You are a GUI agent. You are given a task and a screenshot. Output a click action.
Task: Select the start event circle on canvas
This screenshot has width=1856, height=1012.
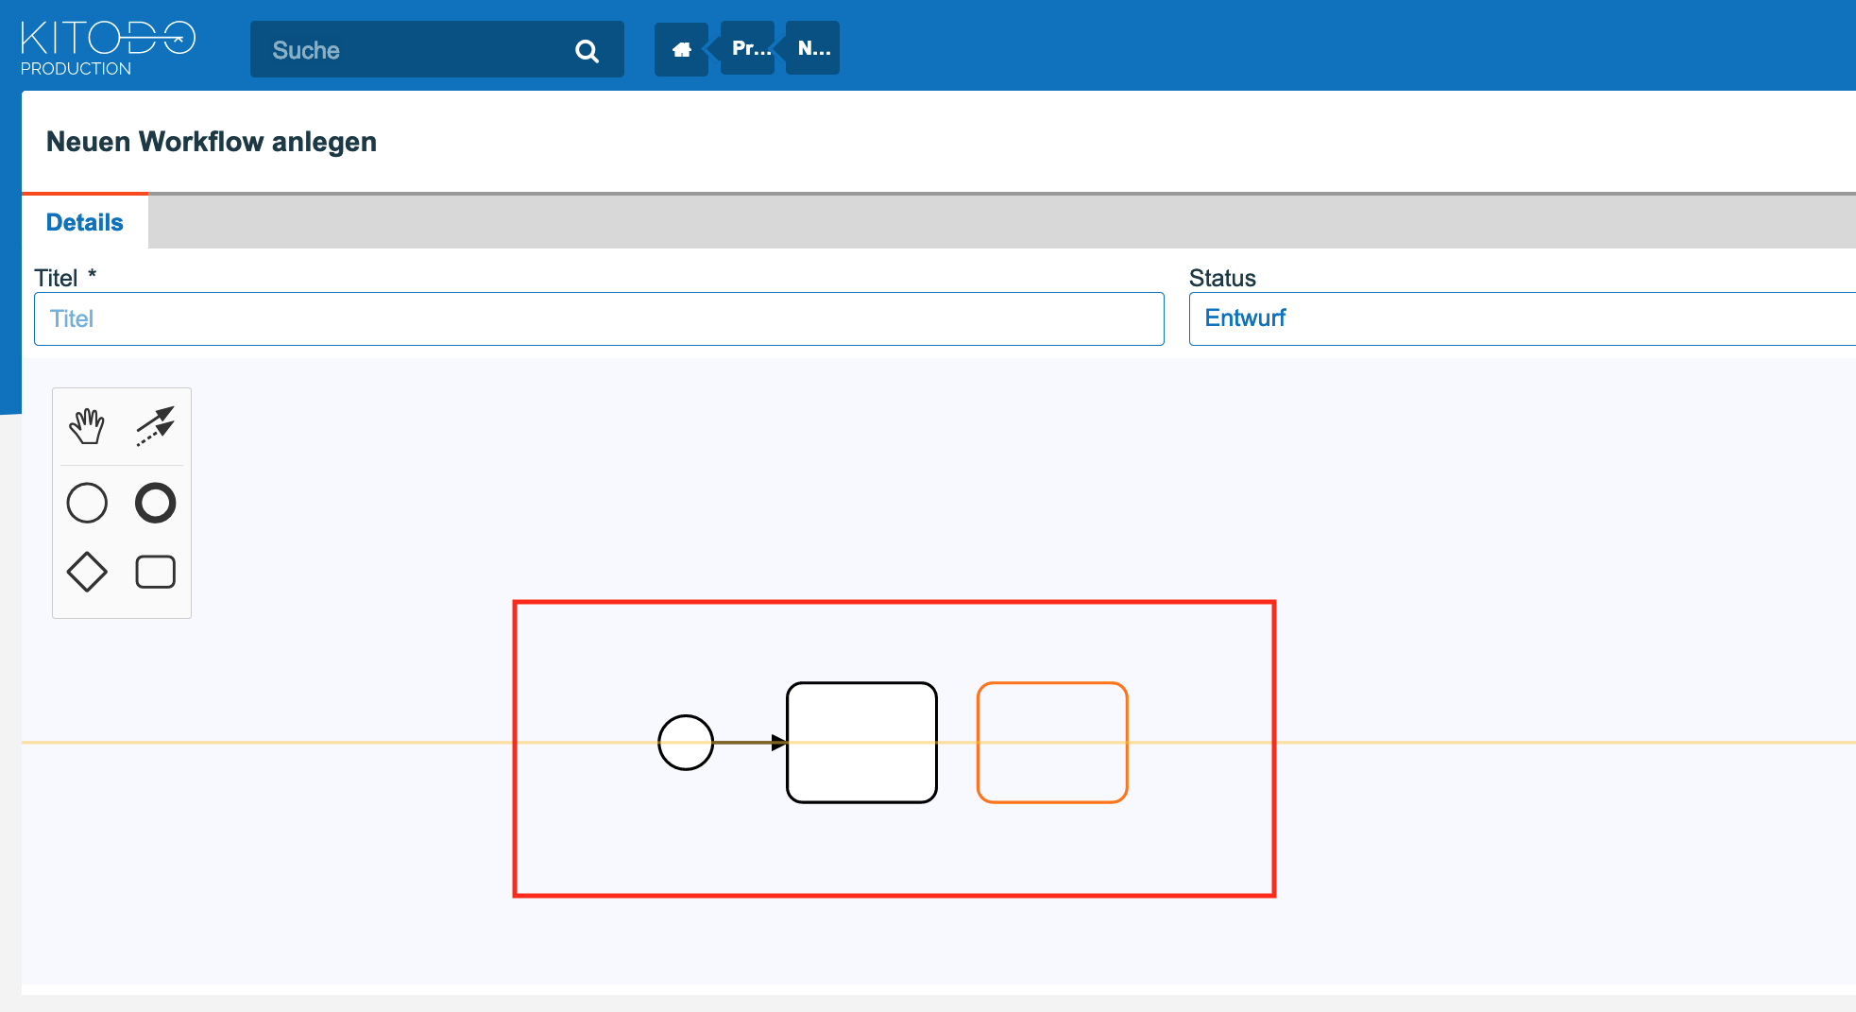coord(686,743)
